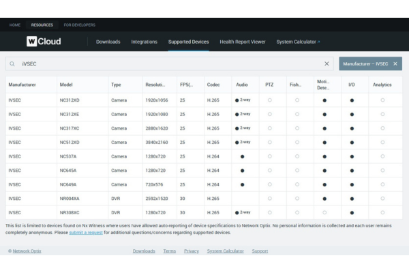
Task: Open FOR DEVELOPERS in the top menu
Action: (80, 25)
